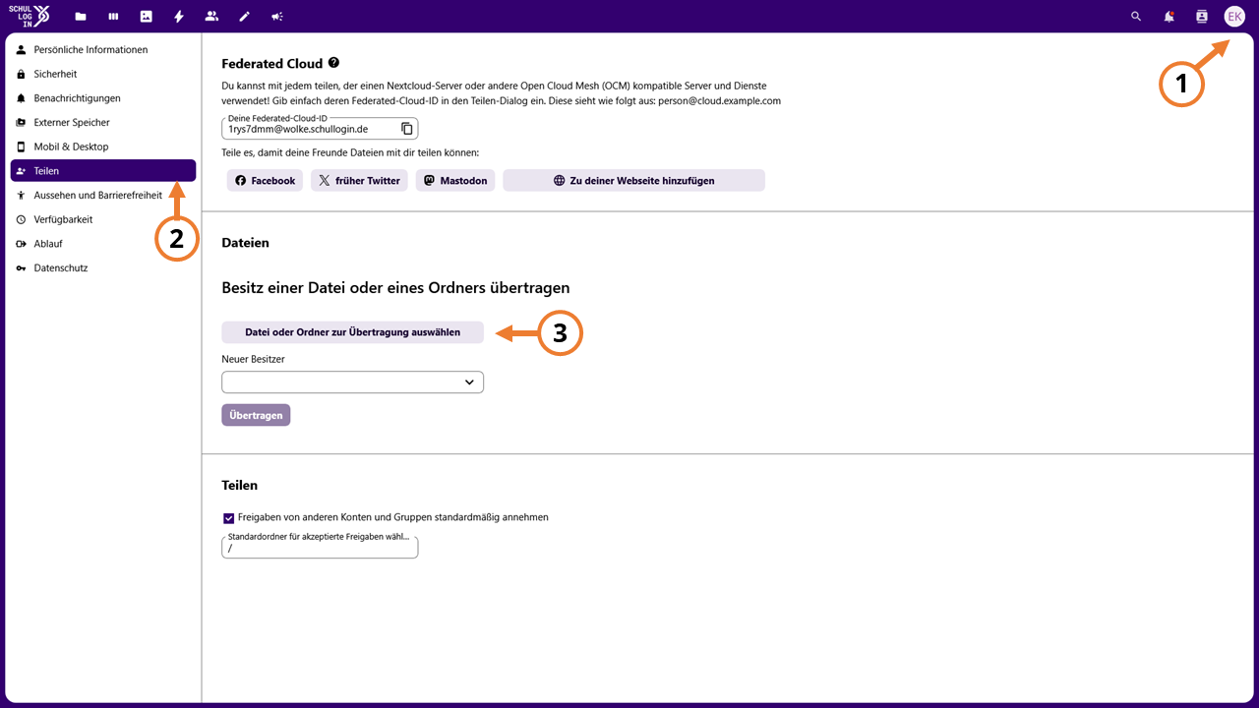Open the Ablauf settings section
The height and width of the screenshot is (708, 1259).
[103, 244]
